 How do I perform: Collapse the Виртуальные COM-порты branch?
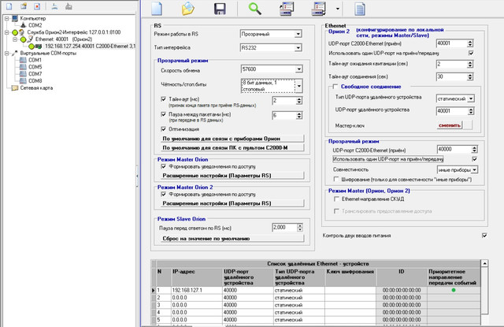coord(7,54)
